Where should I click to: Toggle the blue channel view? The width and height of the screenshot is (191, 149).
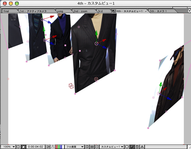tap(61, 147)
